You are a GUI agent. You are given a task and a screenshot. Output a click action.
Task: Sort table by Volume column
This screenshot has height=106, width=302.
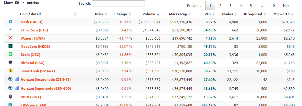coord(151,14)
